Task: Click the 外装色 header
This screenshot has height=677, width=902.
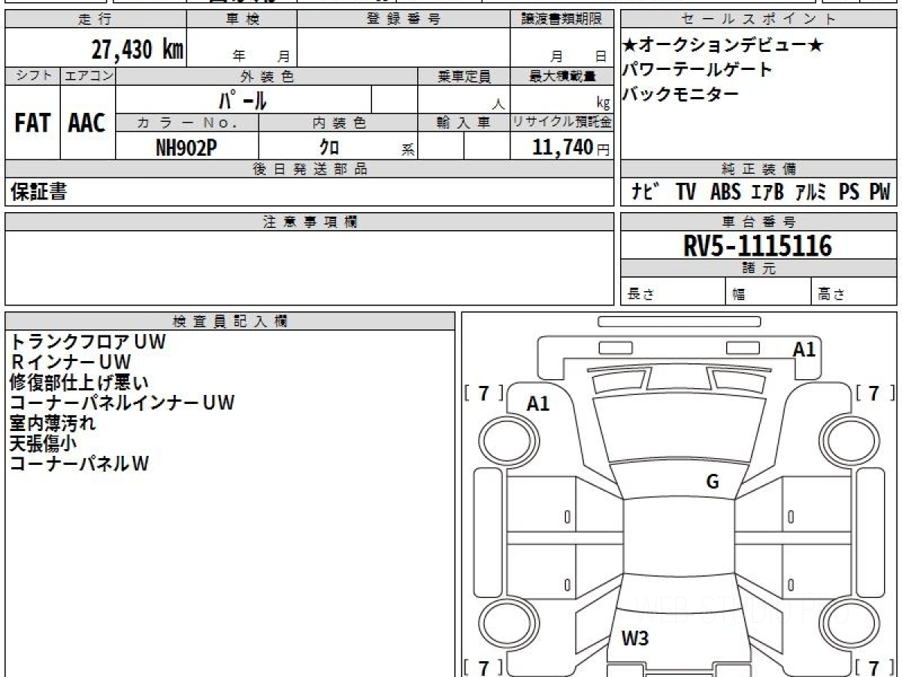Action: [x=267, y=76]
